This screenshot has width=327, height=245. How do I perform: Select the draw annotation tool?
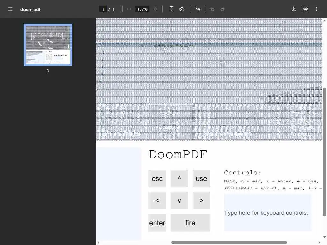198,9
